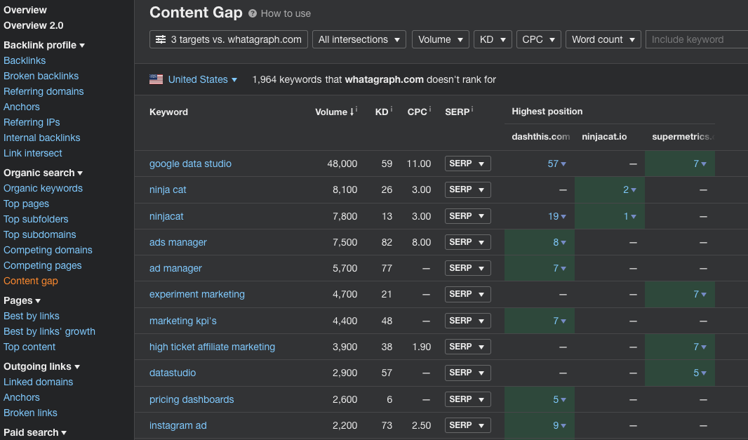The width and height of the screenshot is (748, 440).
Task: Focus the Include keyword input field
Action: click(697, 39)
